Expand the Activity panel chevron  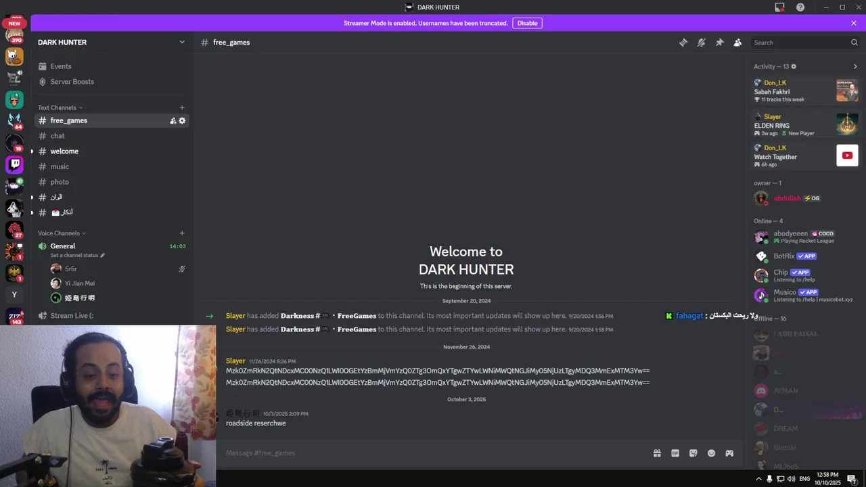[x=855, y=66]
